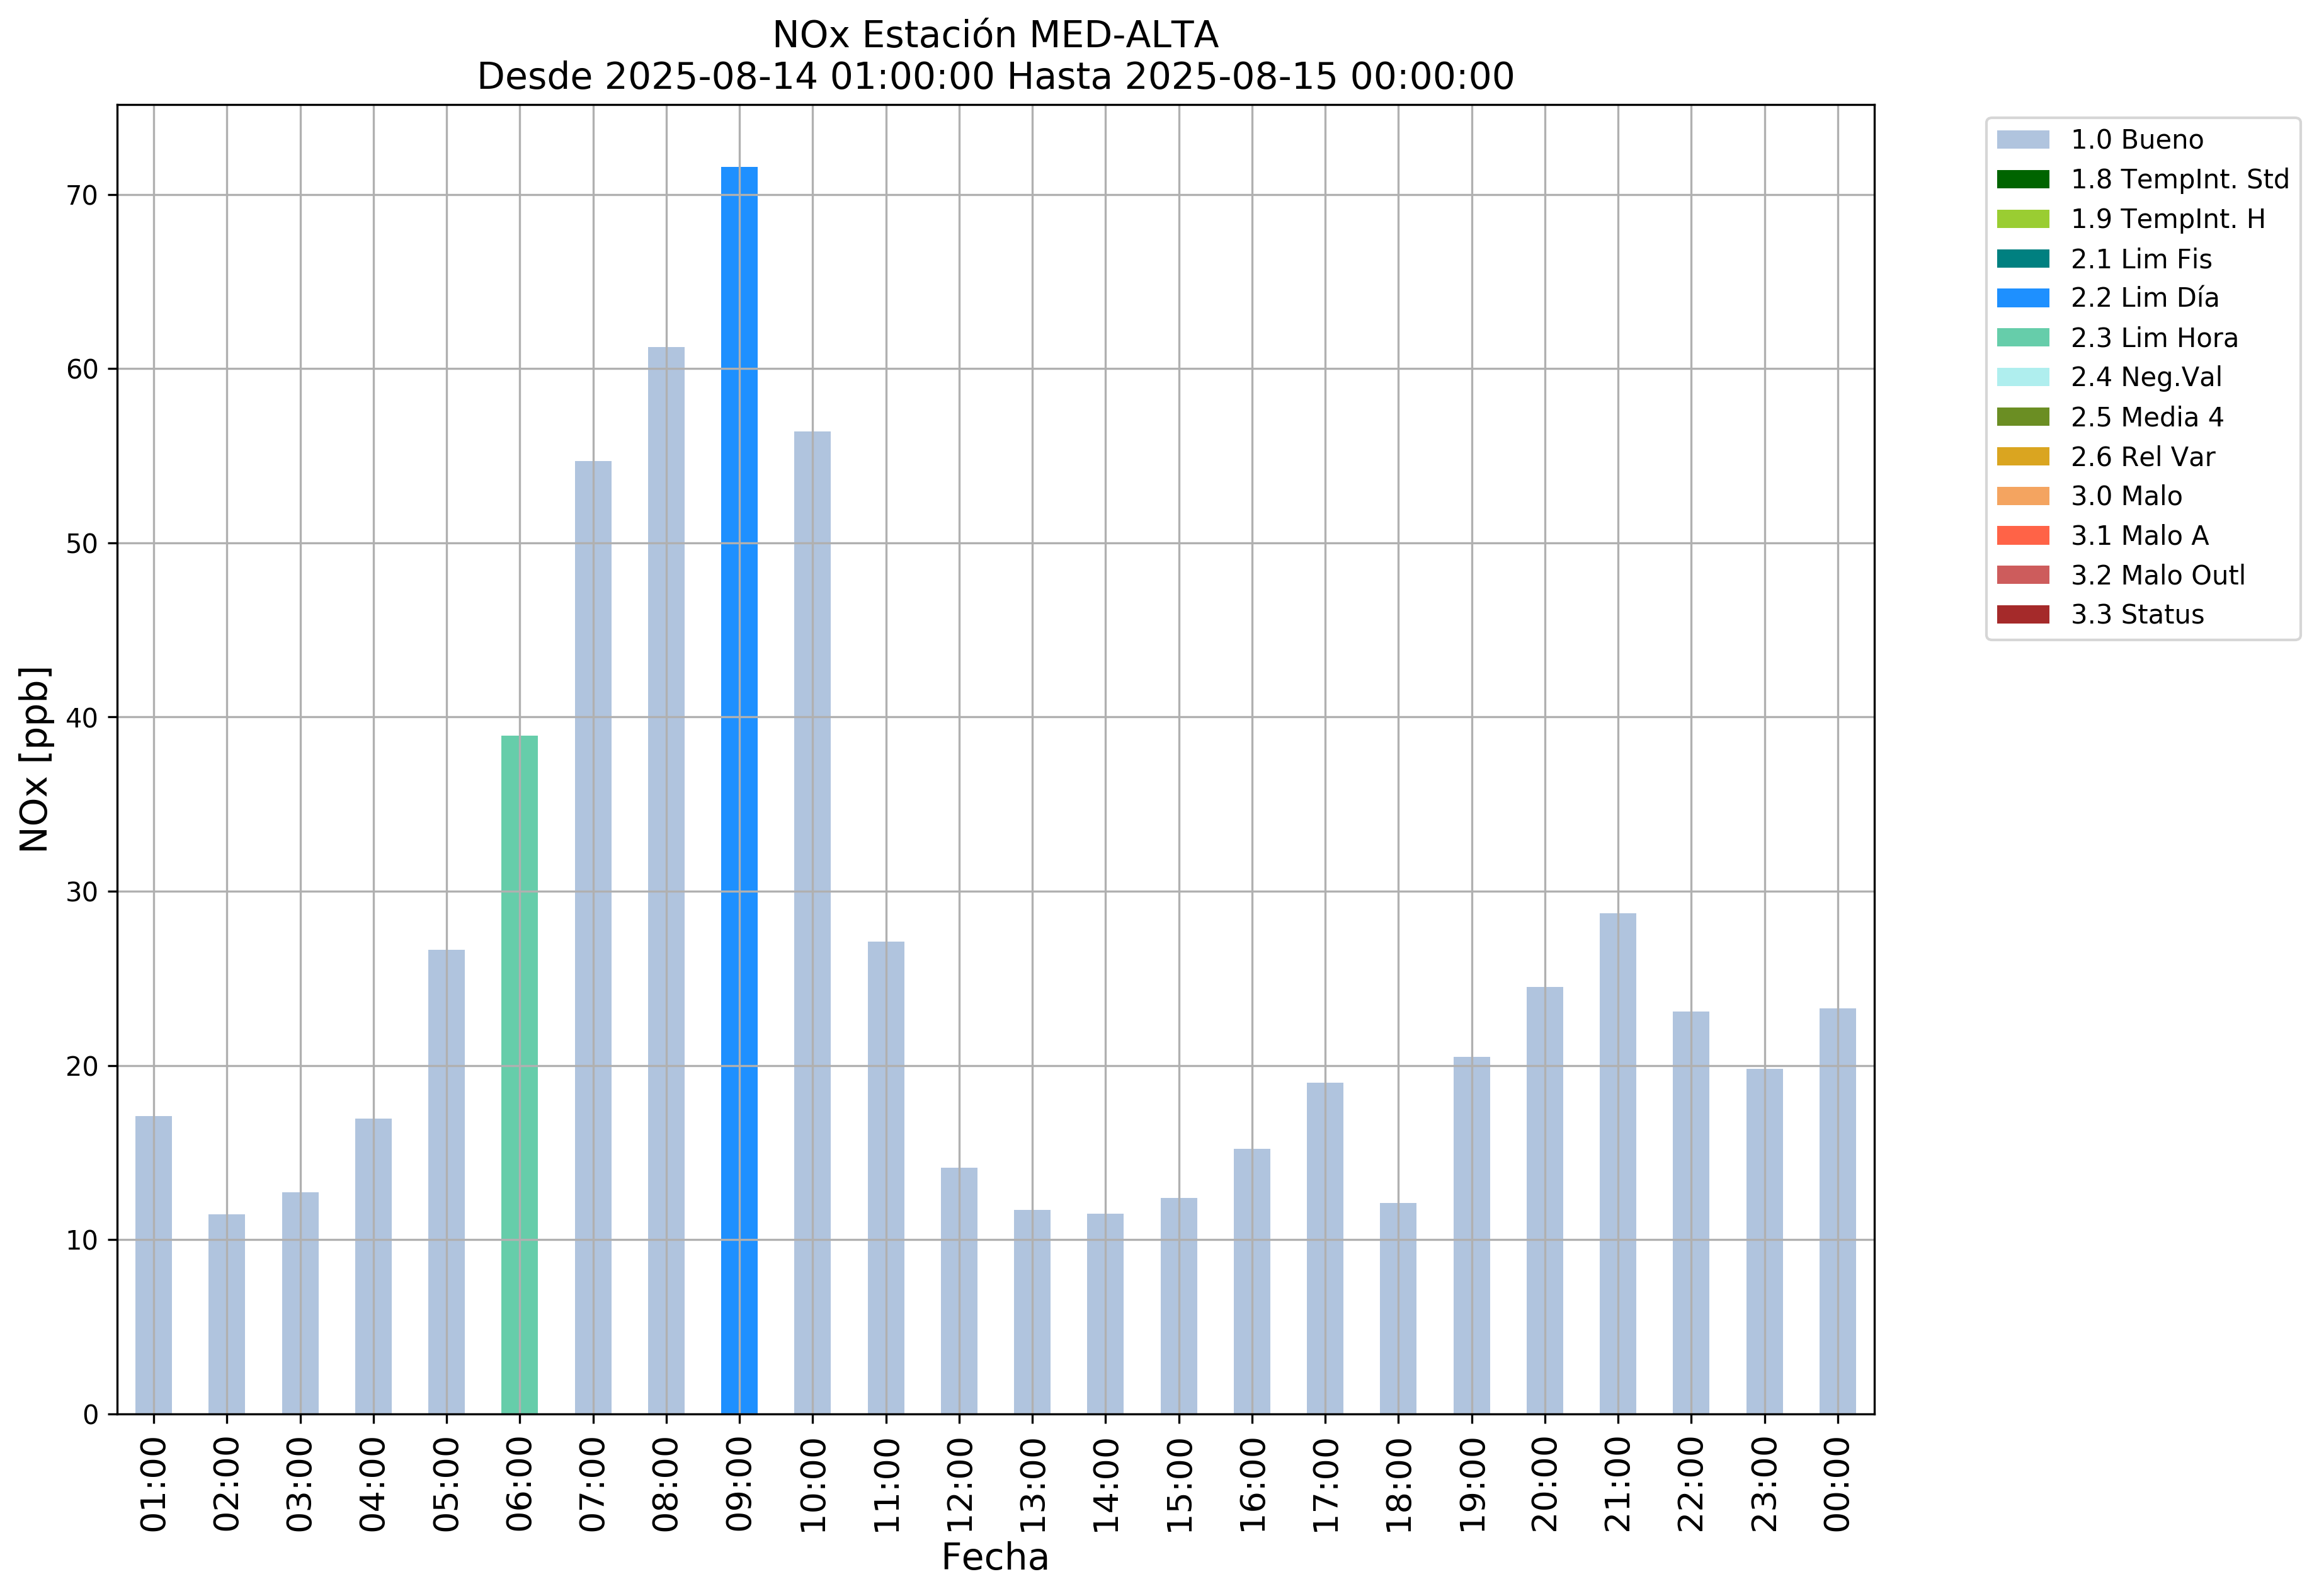This screenshot has height=1596, width=2319.
Task: Click the 2.3 Lim Hora legend swatch
Action: click(x=2022, y=338)
